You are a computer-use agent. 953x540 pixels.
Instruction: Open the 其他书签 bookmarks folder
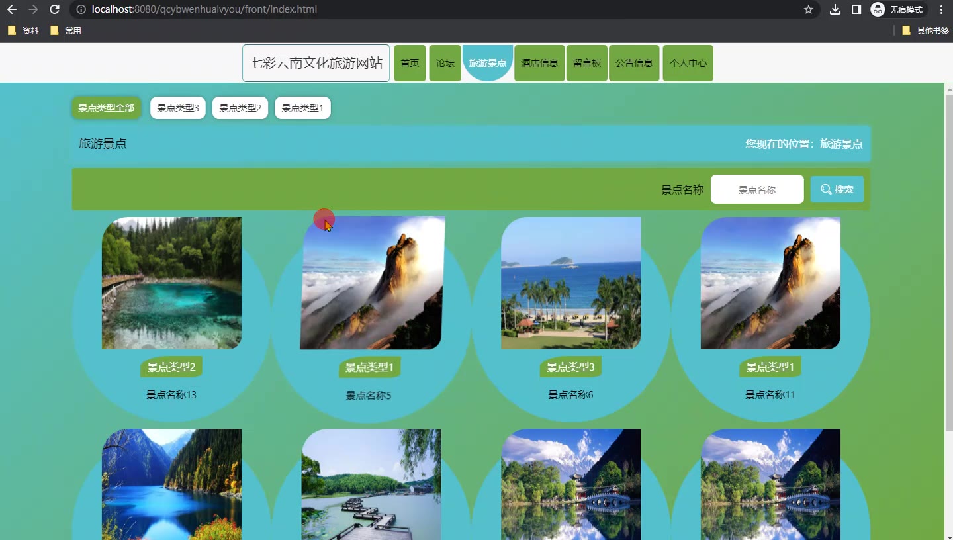[x=925, y=30]
